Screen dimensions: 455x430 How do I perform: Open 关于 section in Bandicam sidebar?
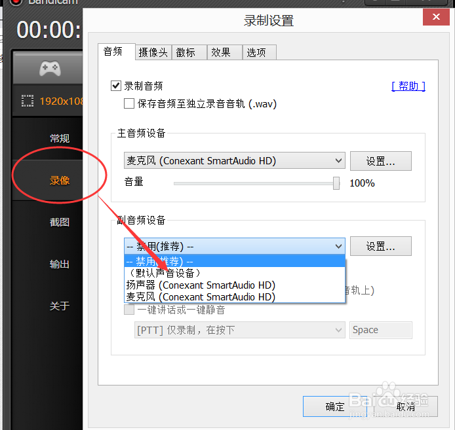(x=60, y=306)
